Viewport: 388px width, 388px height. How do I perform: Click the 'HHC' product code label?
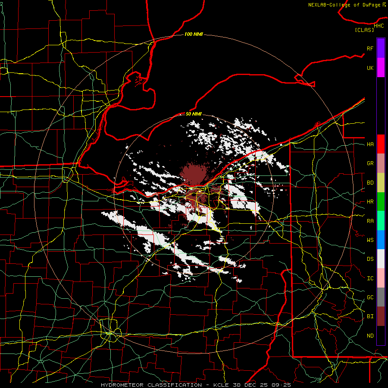tap(379, 26)
